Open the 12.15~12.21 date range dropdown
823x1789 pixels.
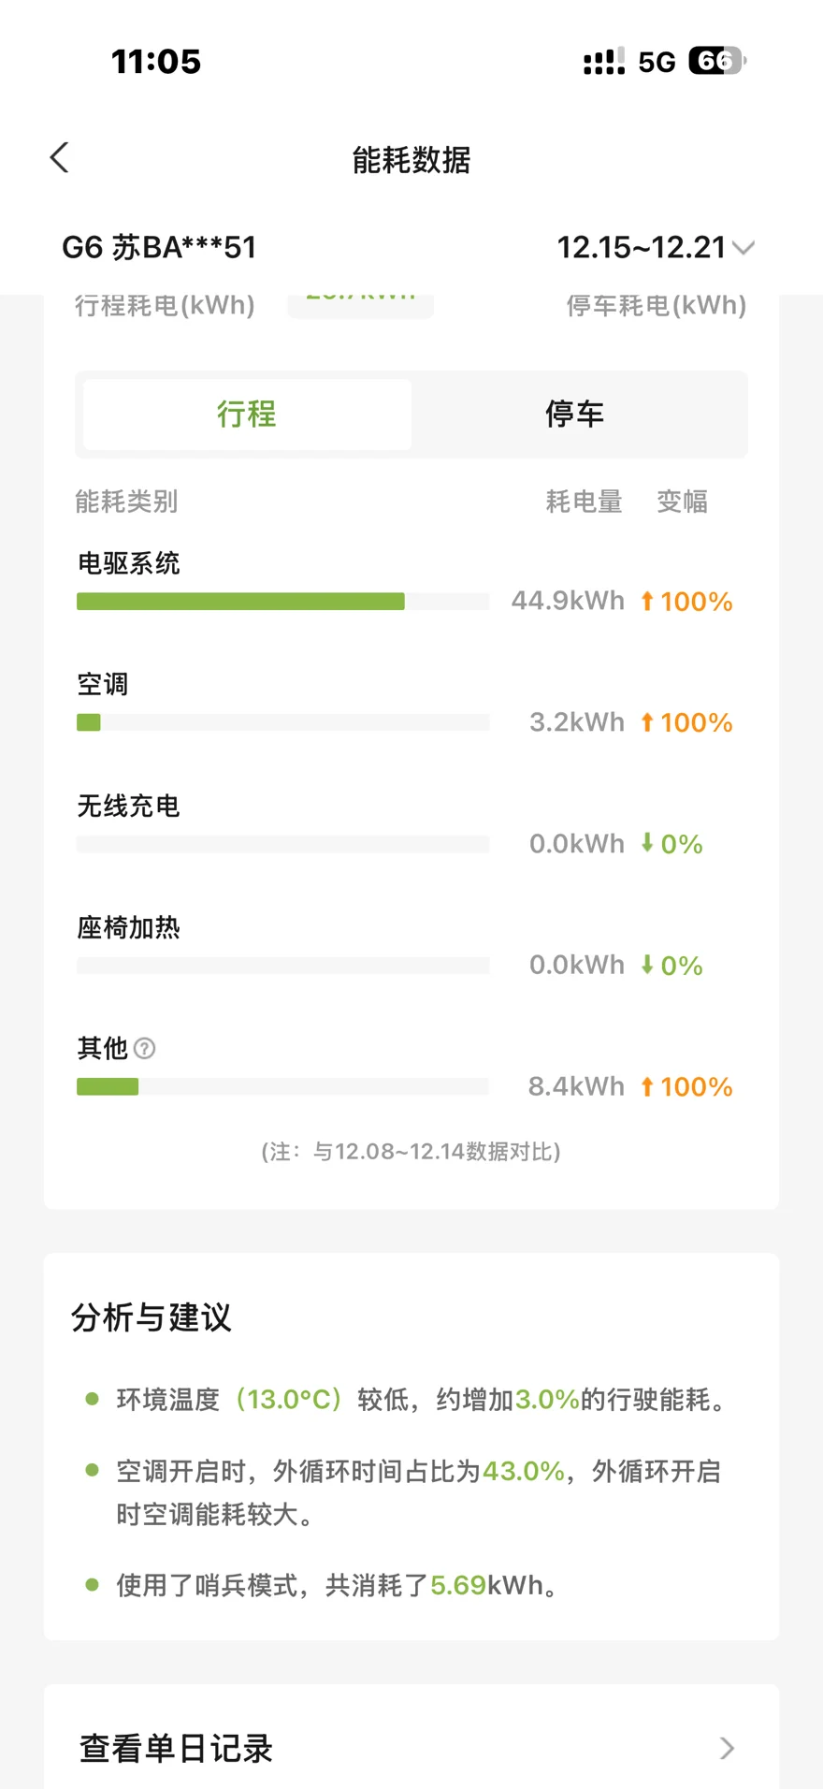click(642, 247)
